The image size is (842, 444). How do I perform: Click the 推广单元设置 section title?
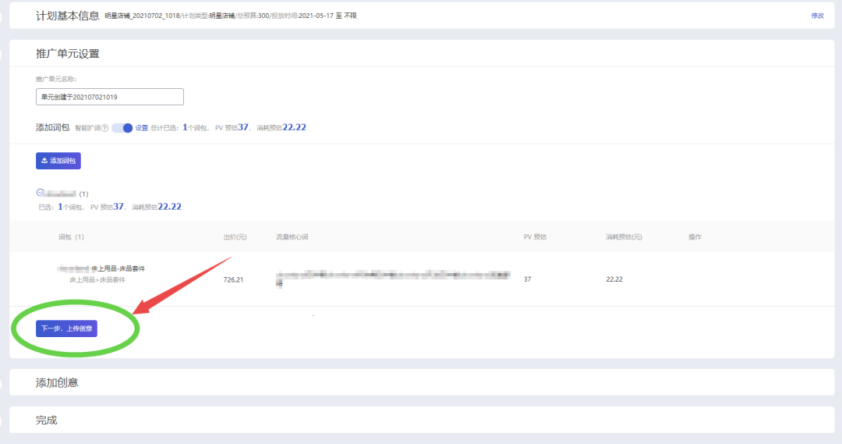tap(68, 54)
